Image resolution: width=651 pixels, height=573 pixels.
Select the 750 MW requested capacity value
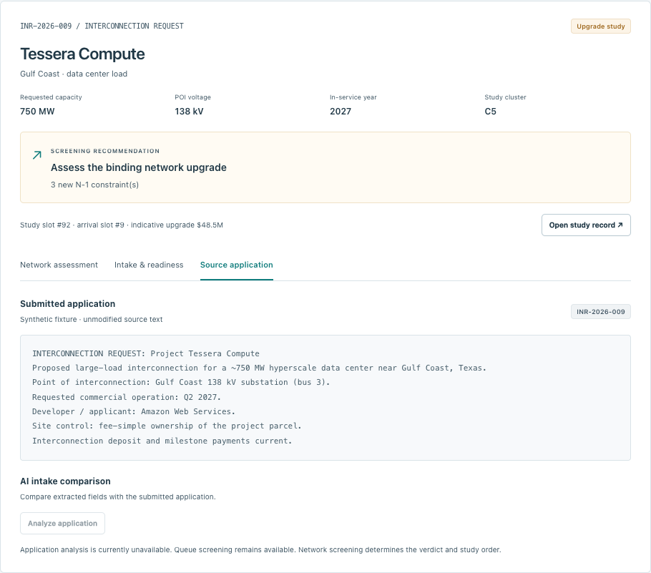(x=37, y=112)
